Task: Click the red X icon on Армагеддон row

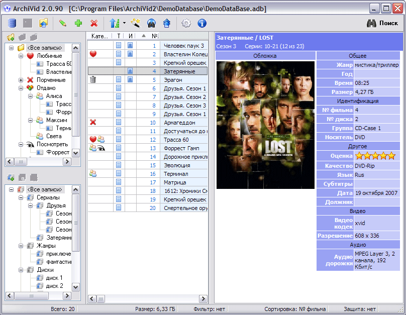Action: [93, 122]
